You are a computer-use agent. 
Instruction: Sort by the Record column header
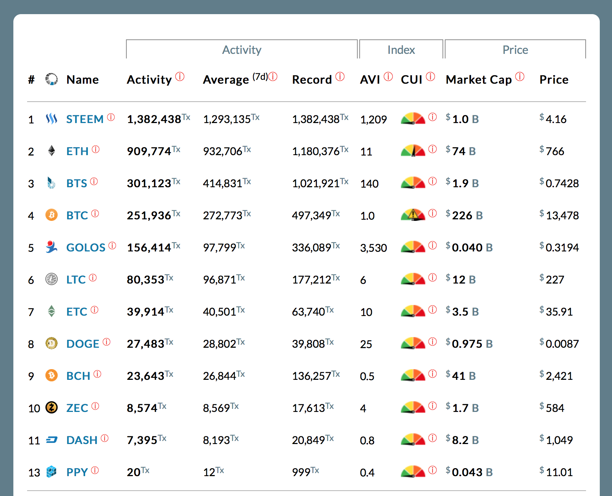pyautogui.click(x=312, y=79)
